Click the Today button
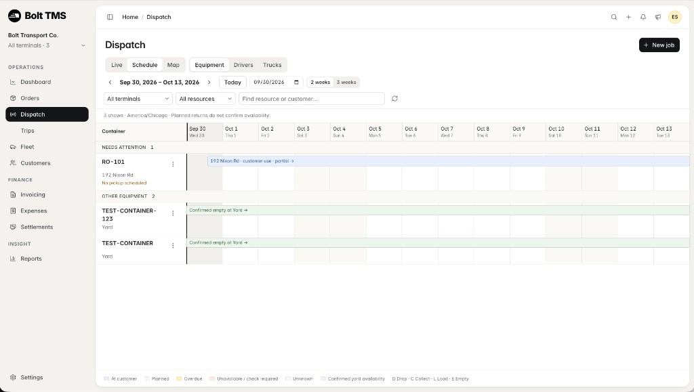Image resolution: width=694 pixels, height=392 pixels. coord(233,82)
